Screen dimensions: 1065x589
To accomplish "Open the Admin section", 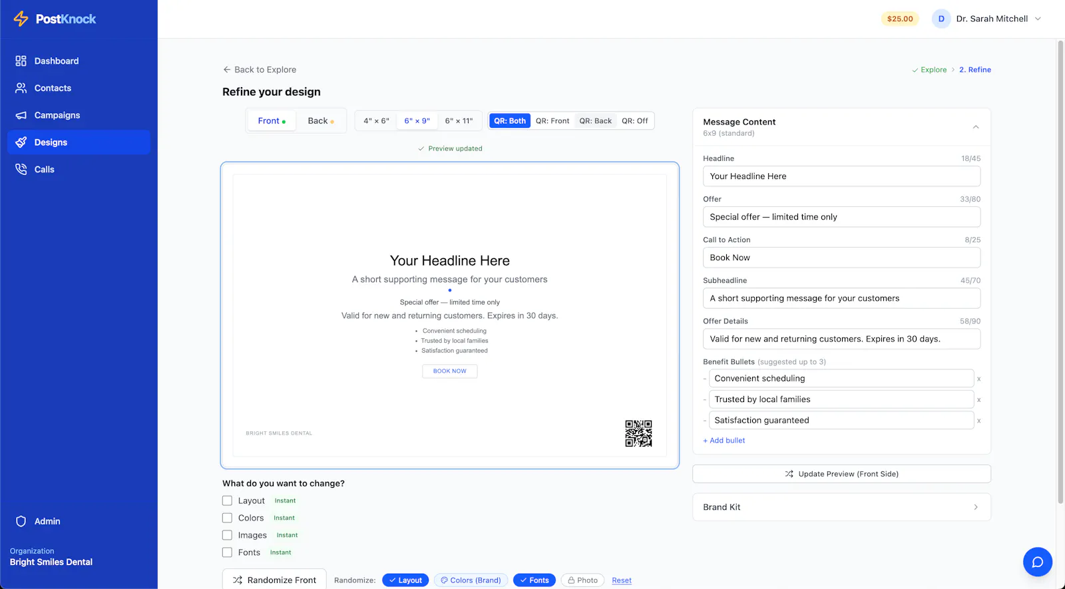I will [x=79, y=521].
